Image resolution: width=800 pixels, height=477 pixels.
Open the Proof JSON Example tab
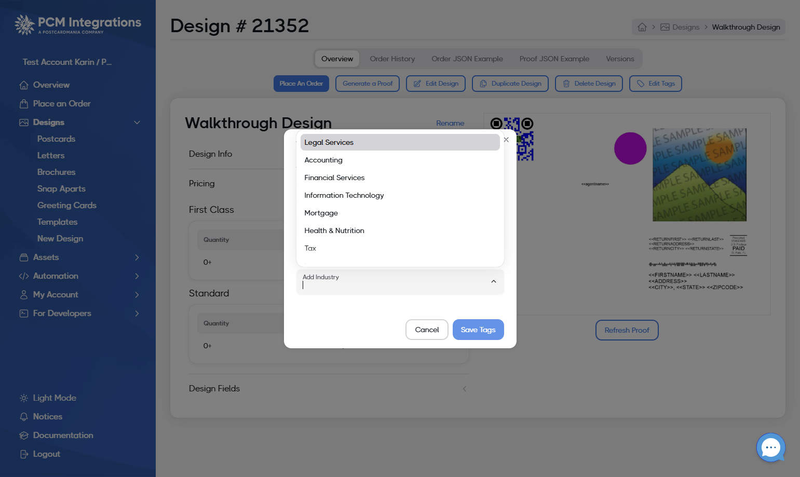coord(554,59)
